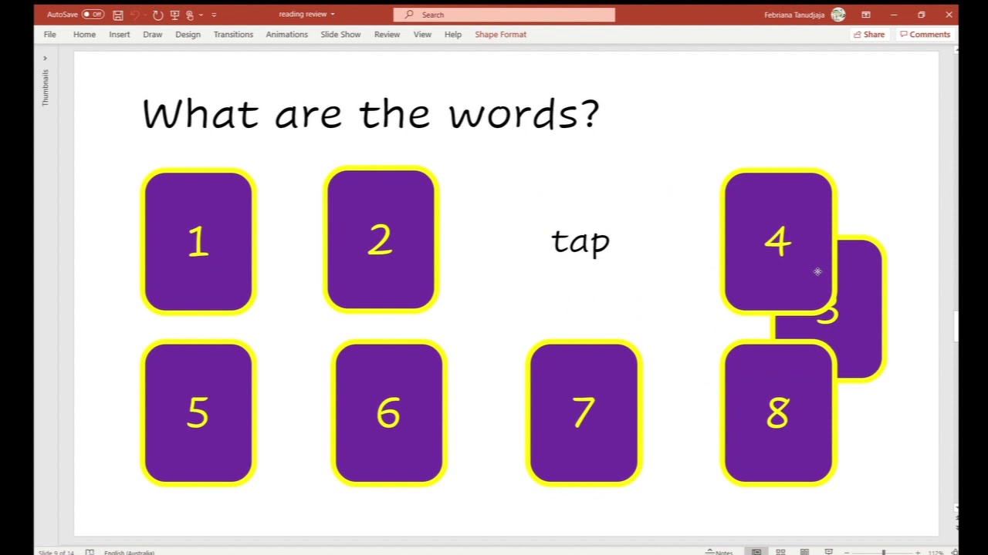Click the Share button

point(869,35)
